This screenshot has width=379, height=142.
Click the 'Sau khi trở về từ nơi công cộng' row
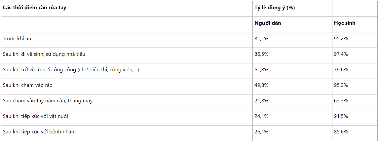click(71, 70)
